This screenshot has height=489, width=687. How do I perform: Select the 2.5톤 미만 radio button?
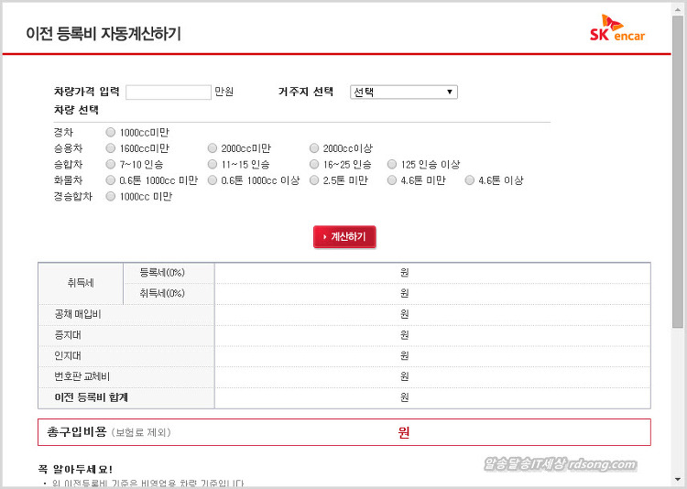coord(314,180)
